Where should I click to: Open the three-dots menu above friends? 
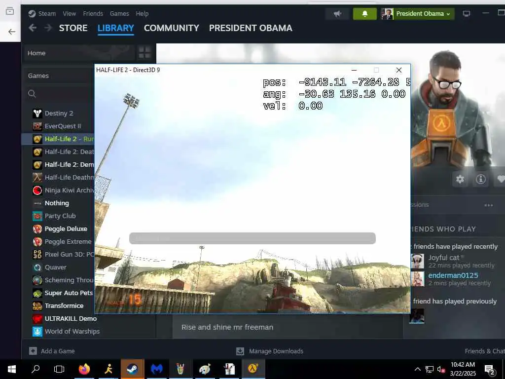pos(489,205)
